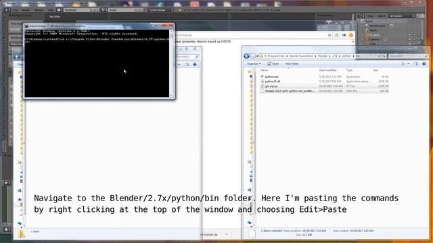Toggle the preview pane in right Explorer window
The image size is (433, 243).
[416, 63]
